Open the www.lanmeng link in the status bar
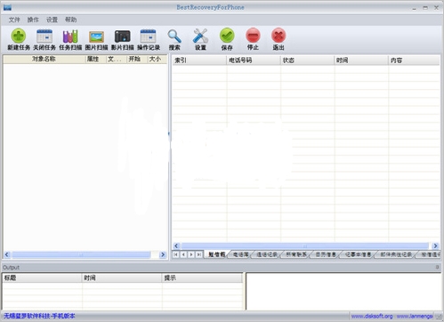444x322 pixels. pyautogui.click(x=415, y=316)
